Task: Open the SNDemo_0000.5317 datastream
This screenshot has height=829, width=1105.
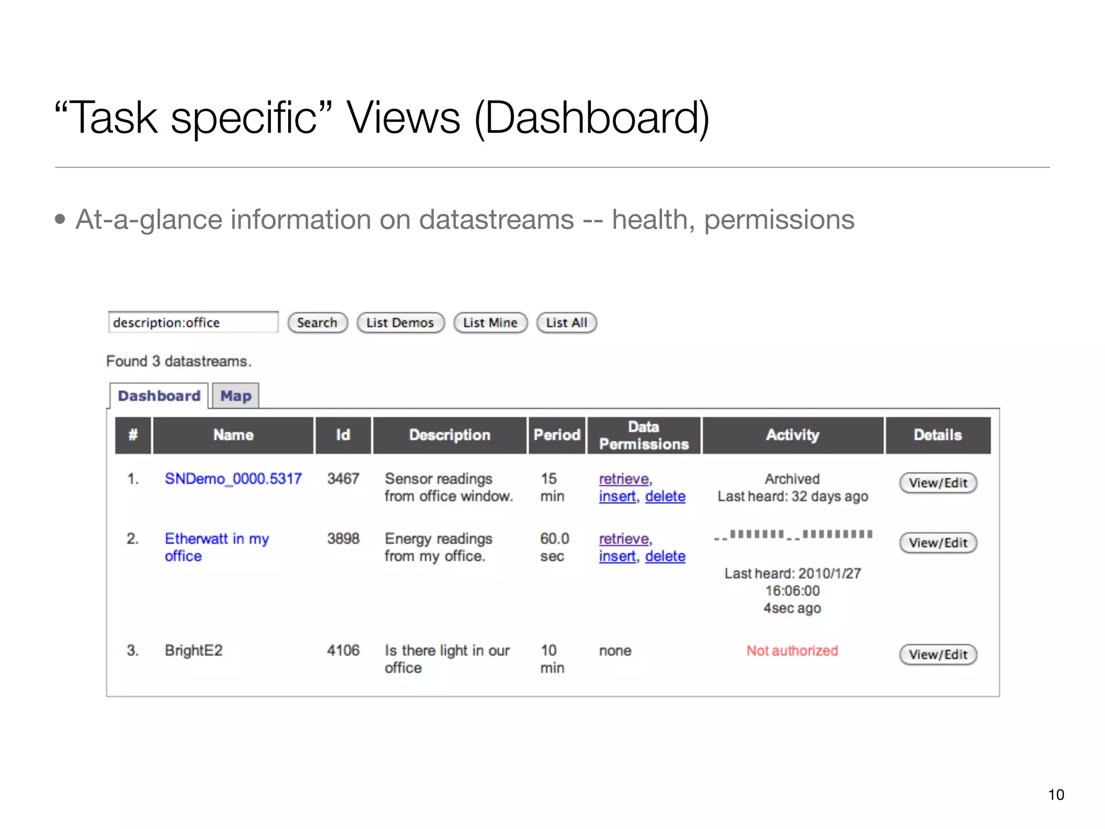Action: pos(233,478)
